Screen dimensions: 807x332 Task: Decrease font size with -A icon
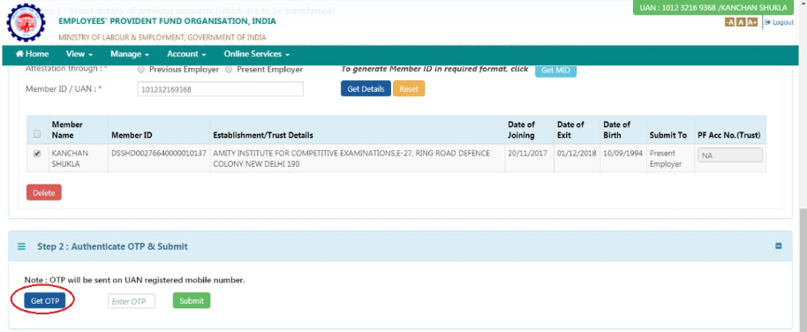(729, 22)
